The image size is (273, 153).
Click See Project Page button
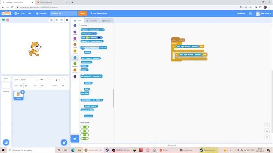point(99,13)
